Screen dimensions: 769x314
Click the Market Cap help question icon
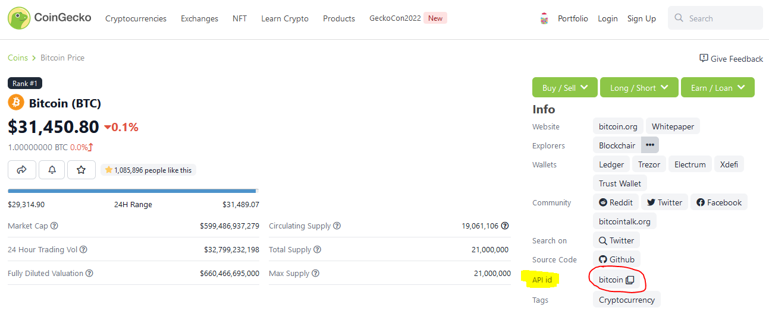54,226
